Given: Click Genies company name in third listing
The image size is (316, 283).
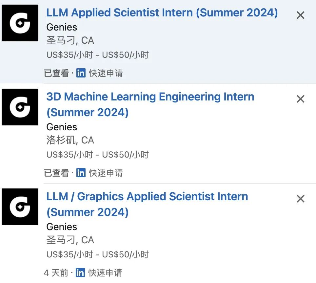Looking at the screenshot, I should (62, 227).
